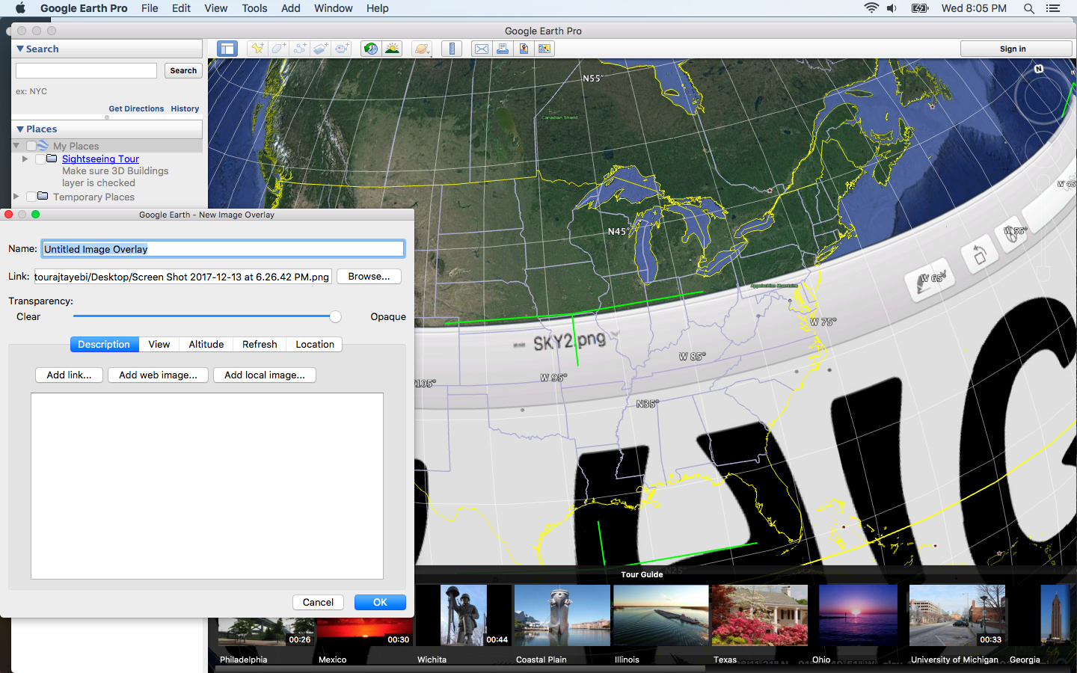Collapse the My Places tree

[16, 146]
